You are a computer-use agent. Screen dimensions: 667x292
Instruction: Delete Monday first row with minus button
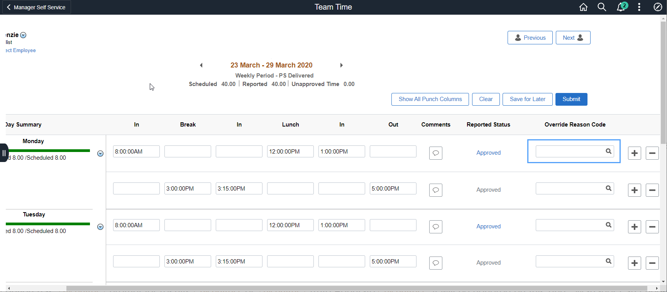tap(652, 153)
